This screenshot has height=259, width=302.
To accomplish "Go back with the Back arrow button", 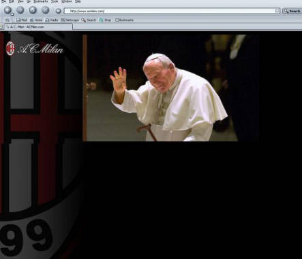I will pos(7,10).
